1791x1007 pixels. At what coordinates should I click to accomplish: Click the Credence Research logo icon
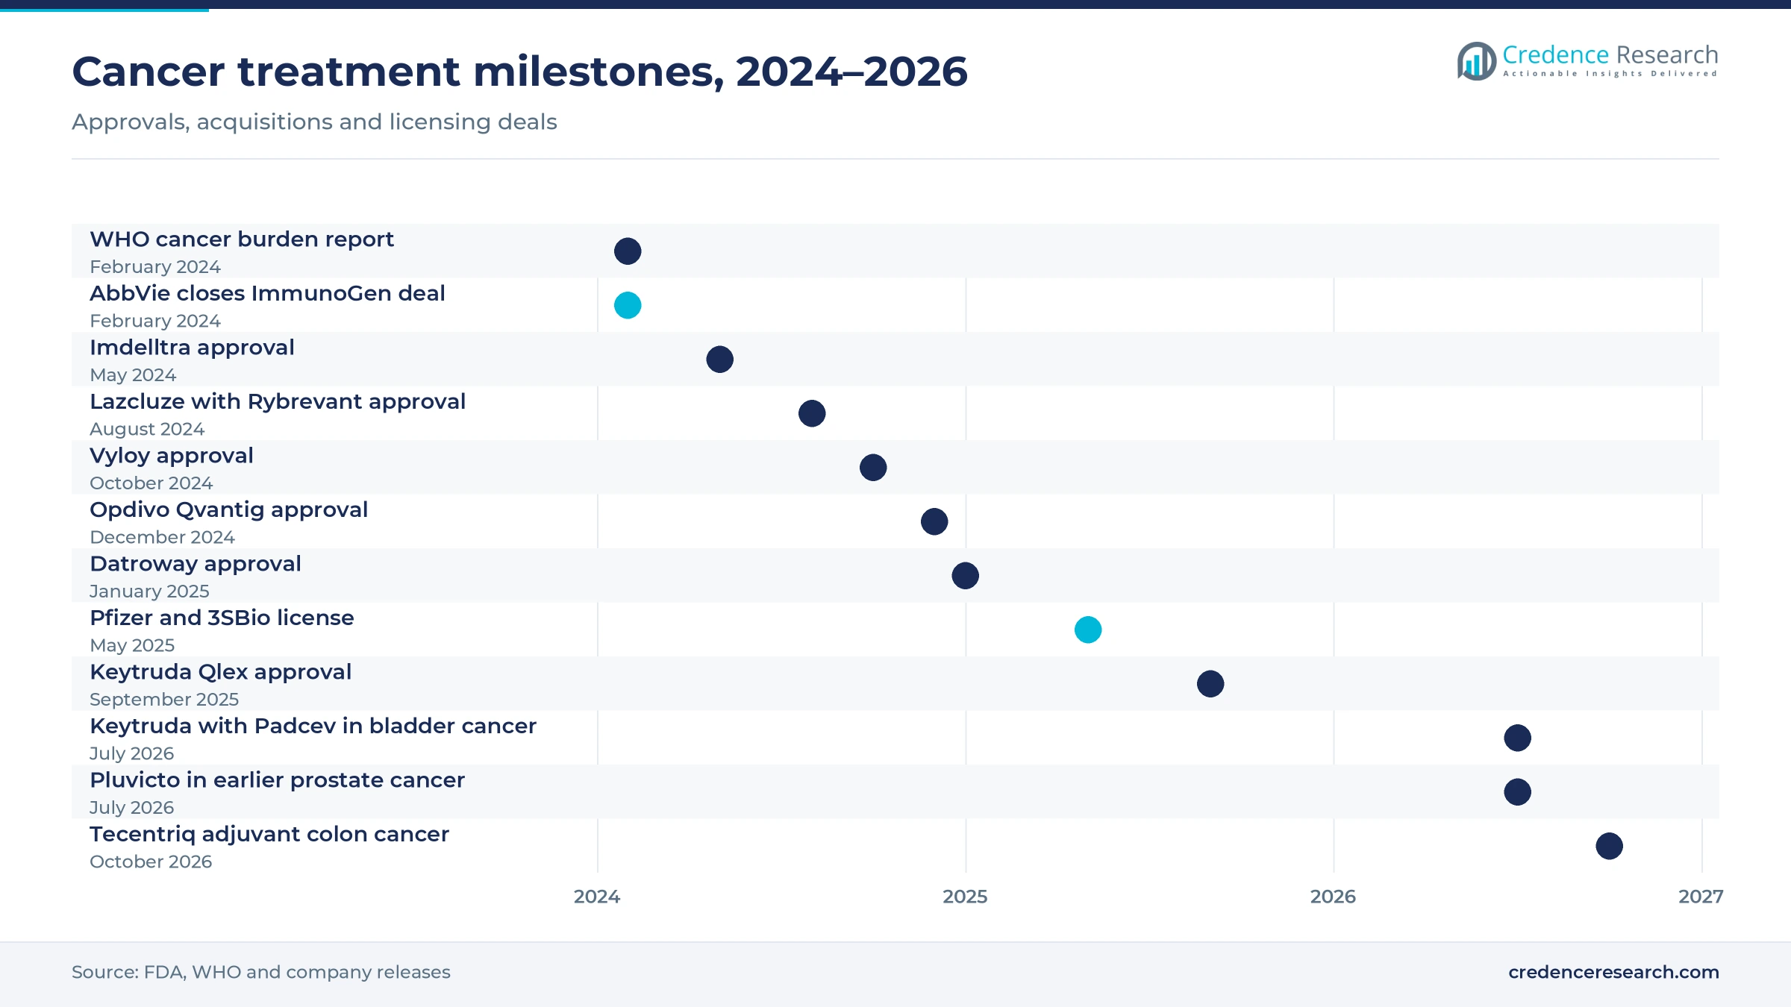[x=1476, y=61]
